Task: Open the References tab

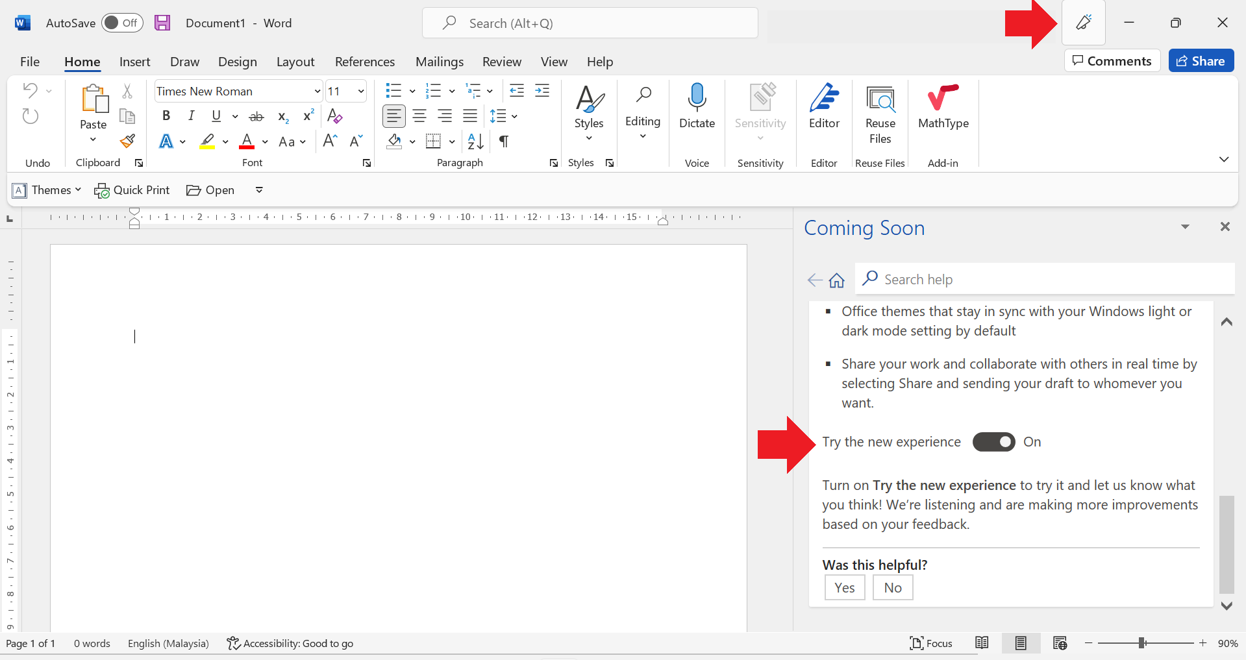Action: [364, 62]
